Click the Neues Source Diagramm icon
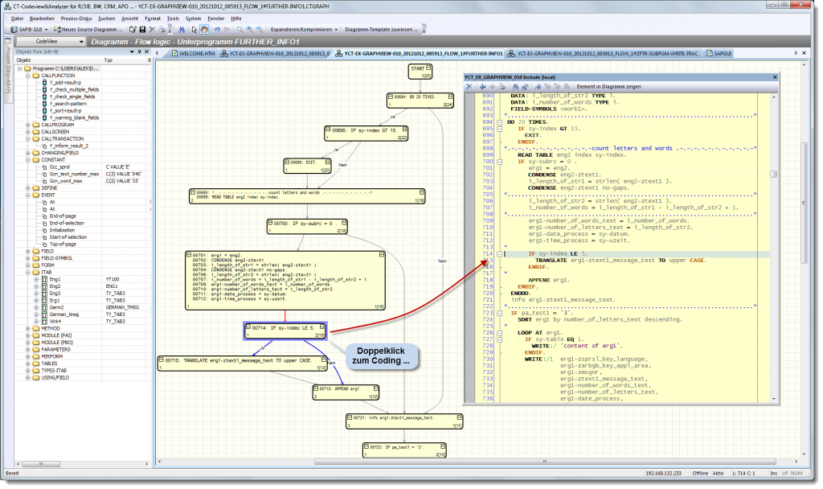Viewport: 823px width, 489px height. (x=56, y=28)
